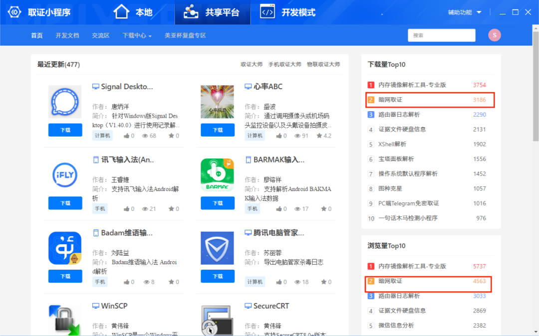Open 暗网取证 in 浏览量Top10

[390, 281]
